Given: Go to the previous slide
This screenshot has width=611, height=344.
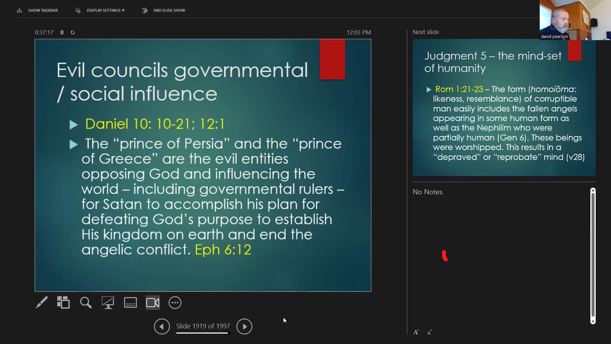Looking at the screenshot, I should (x=162, y=326).
